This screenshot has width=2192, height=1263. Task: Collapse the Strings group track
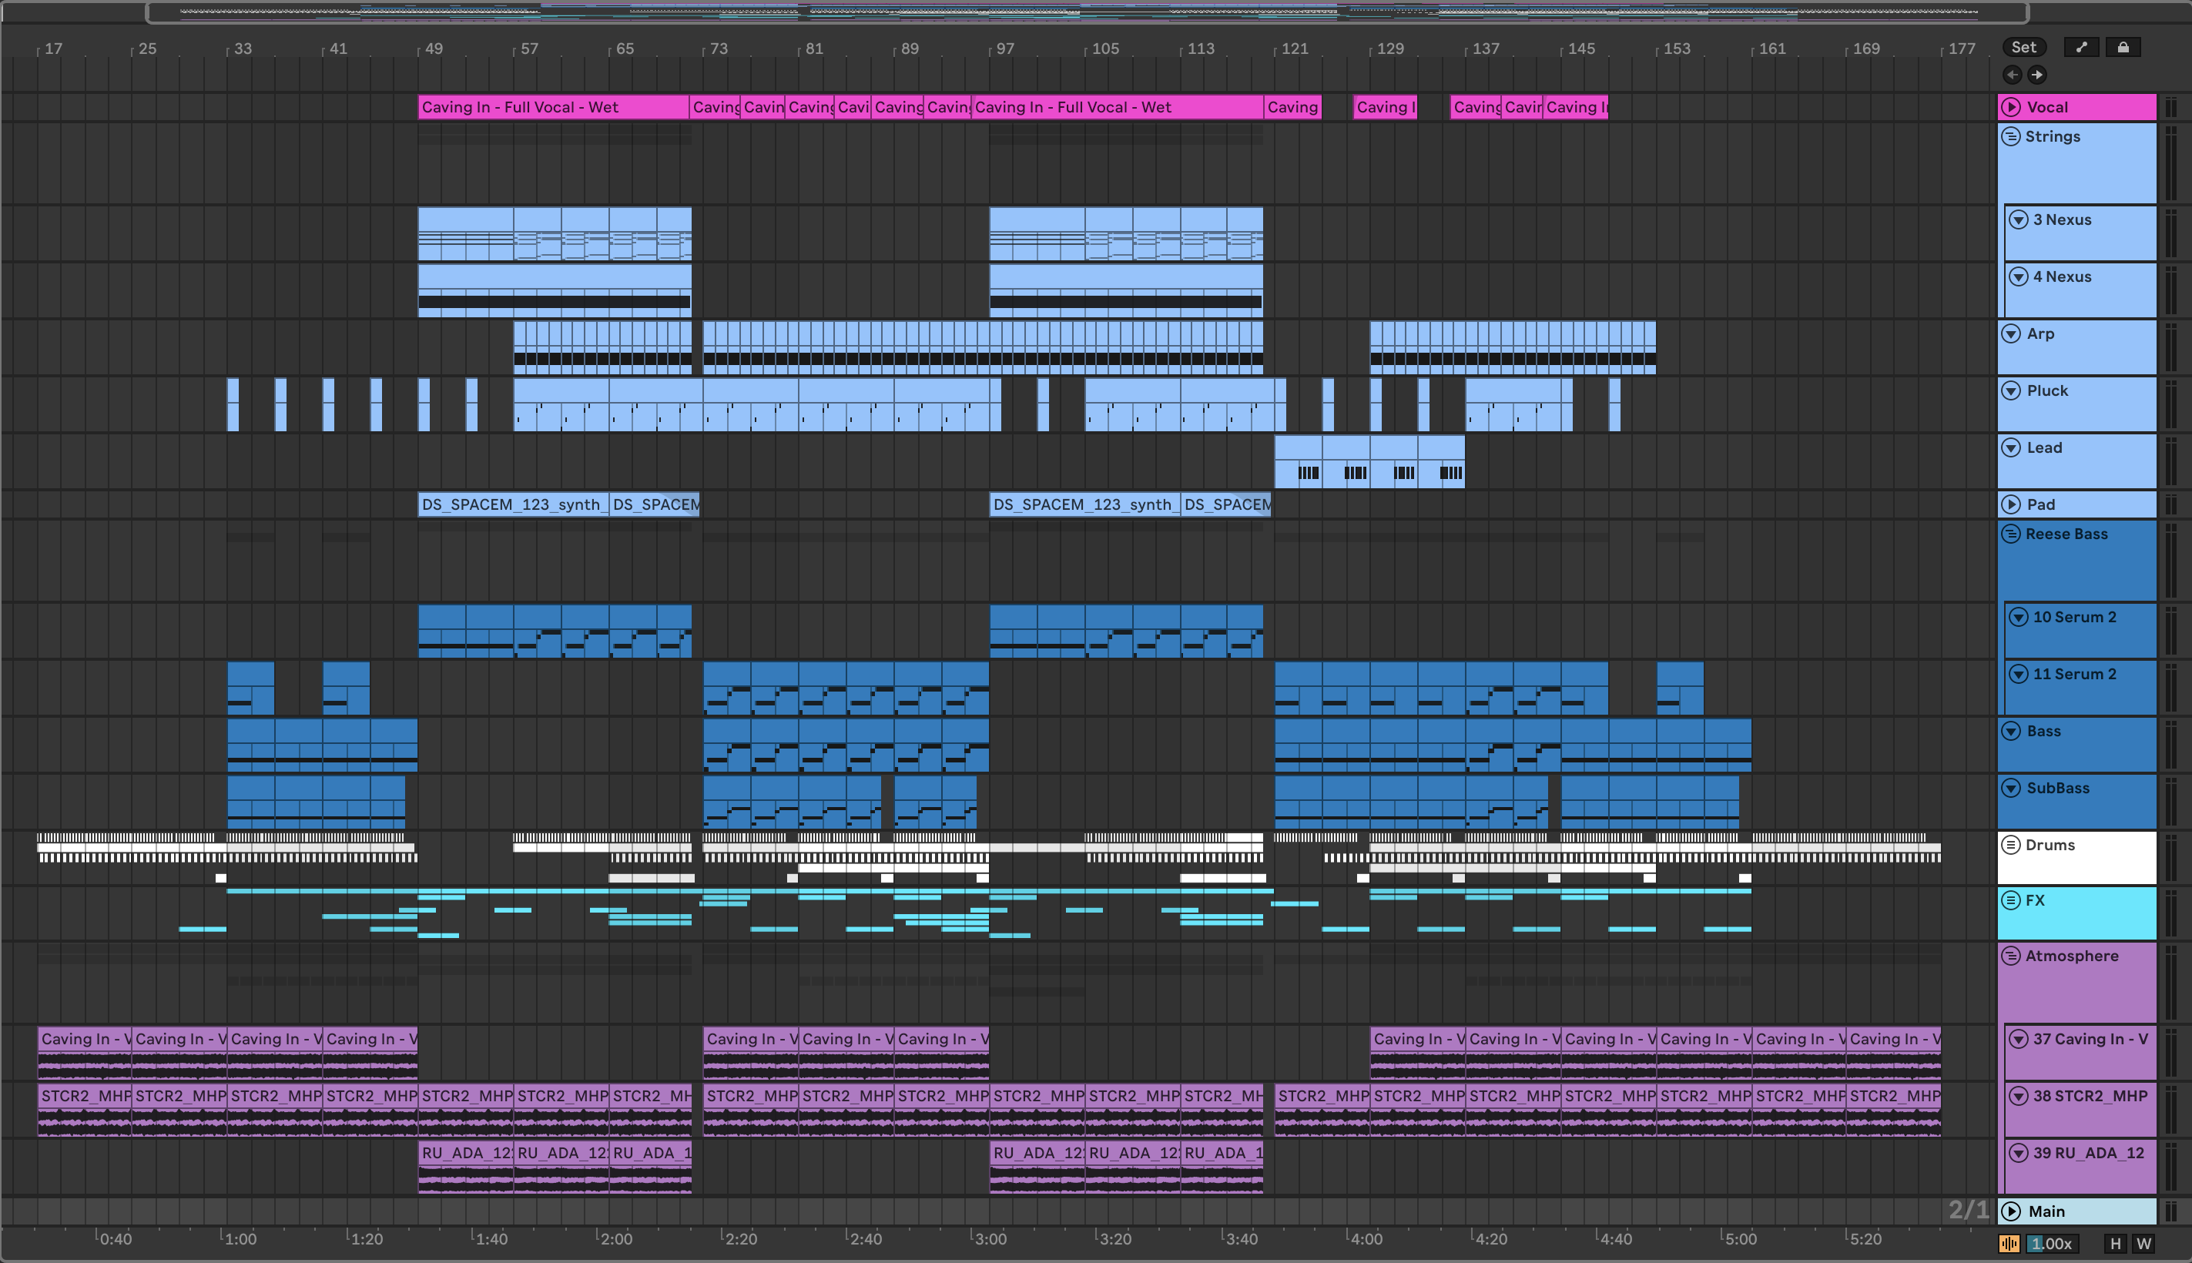(x=2011, y=137)
